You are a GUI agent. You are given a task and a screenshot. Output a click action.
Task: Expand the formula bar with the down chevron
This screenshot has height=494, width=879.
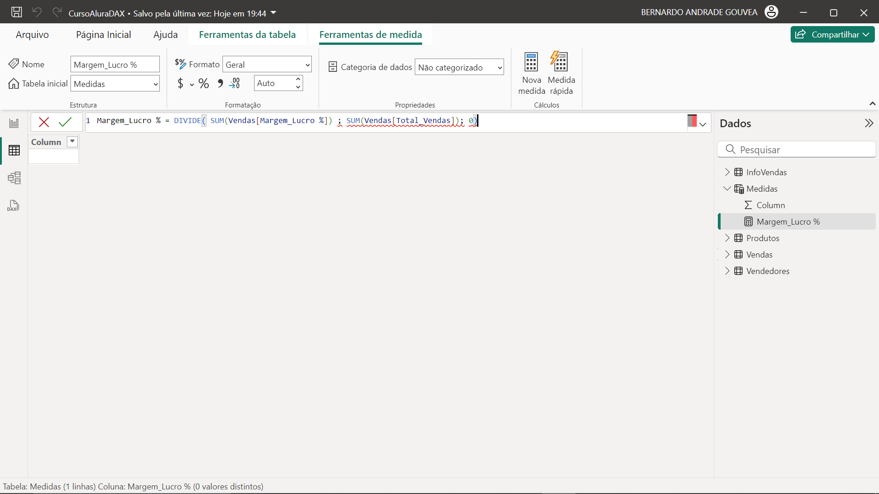pos(703,124)
